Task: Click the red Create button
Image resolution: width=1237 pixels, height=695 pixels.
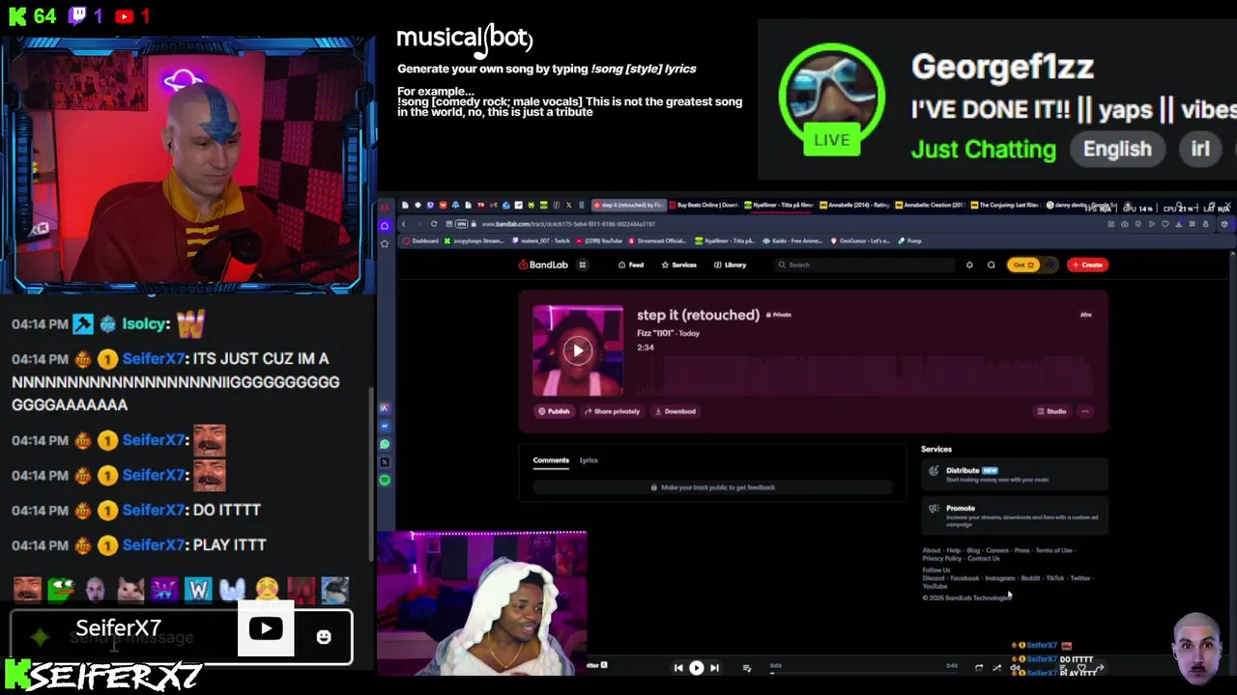Action: point(1087,264)
